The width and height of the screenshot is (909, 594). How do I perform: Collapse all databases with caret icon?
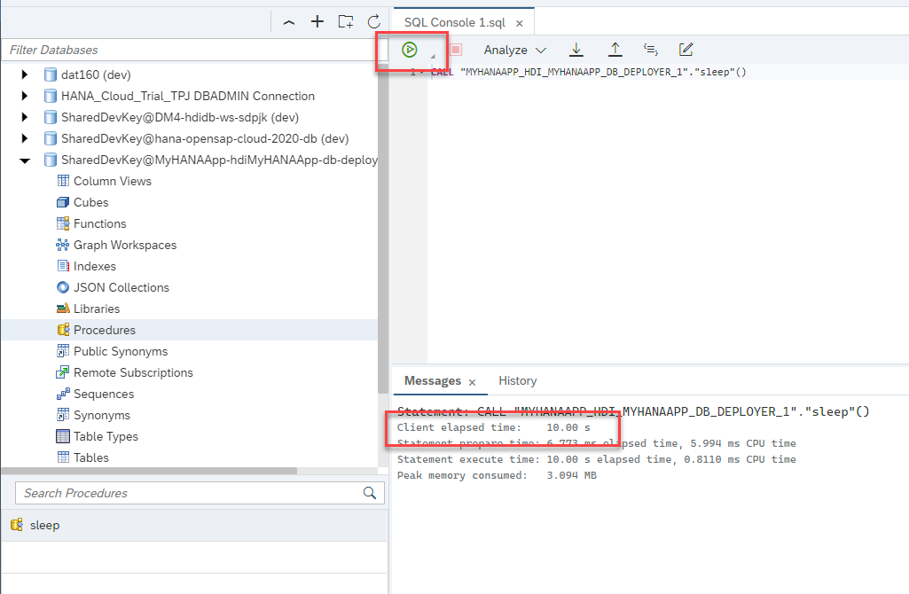289,22
